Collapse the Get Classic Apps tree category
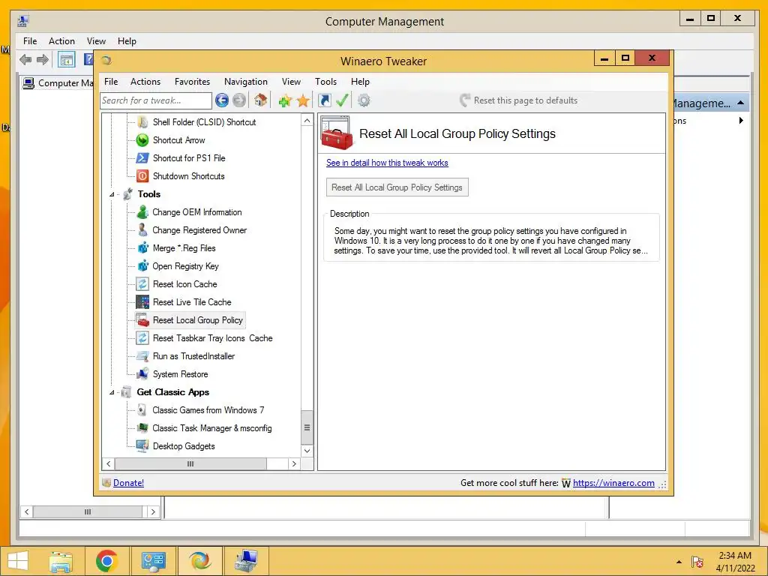The height and width of the screenshot is (576, 768). [x=112, y=392]
